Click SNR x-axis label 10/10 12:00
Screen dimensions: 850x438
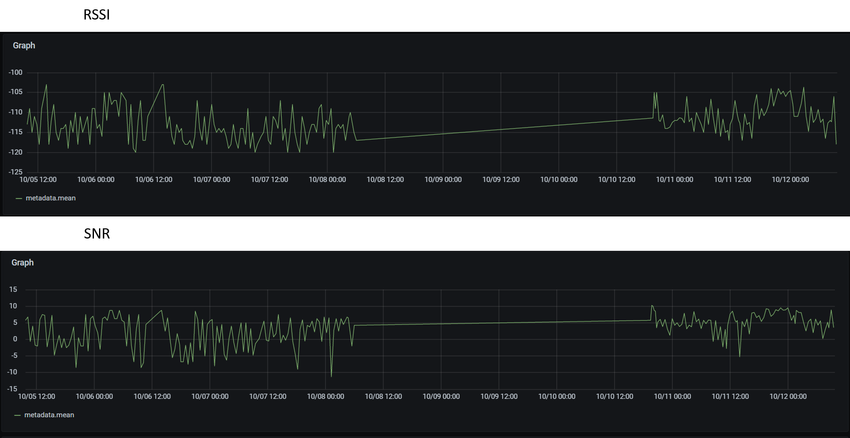pos(615,396)
